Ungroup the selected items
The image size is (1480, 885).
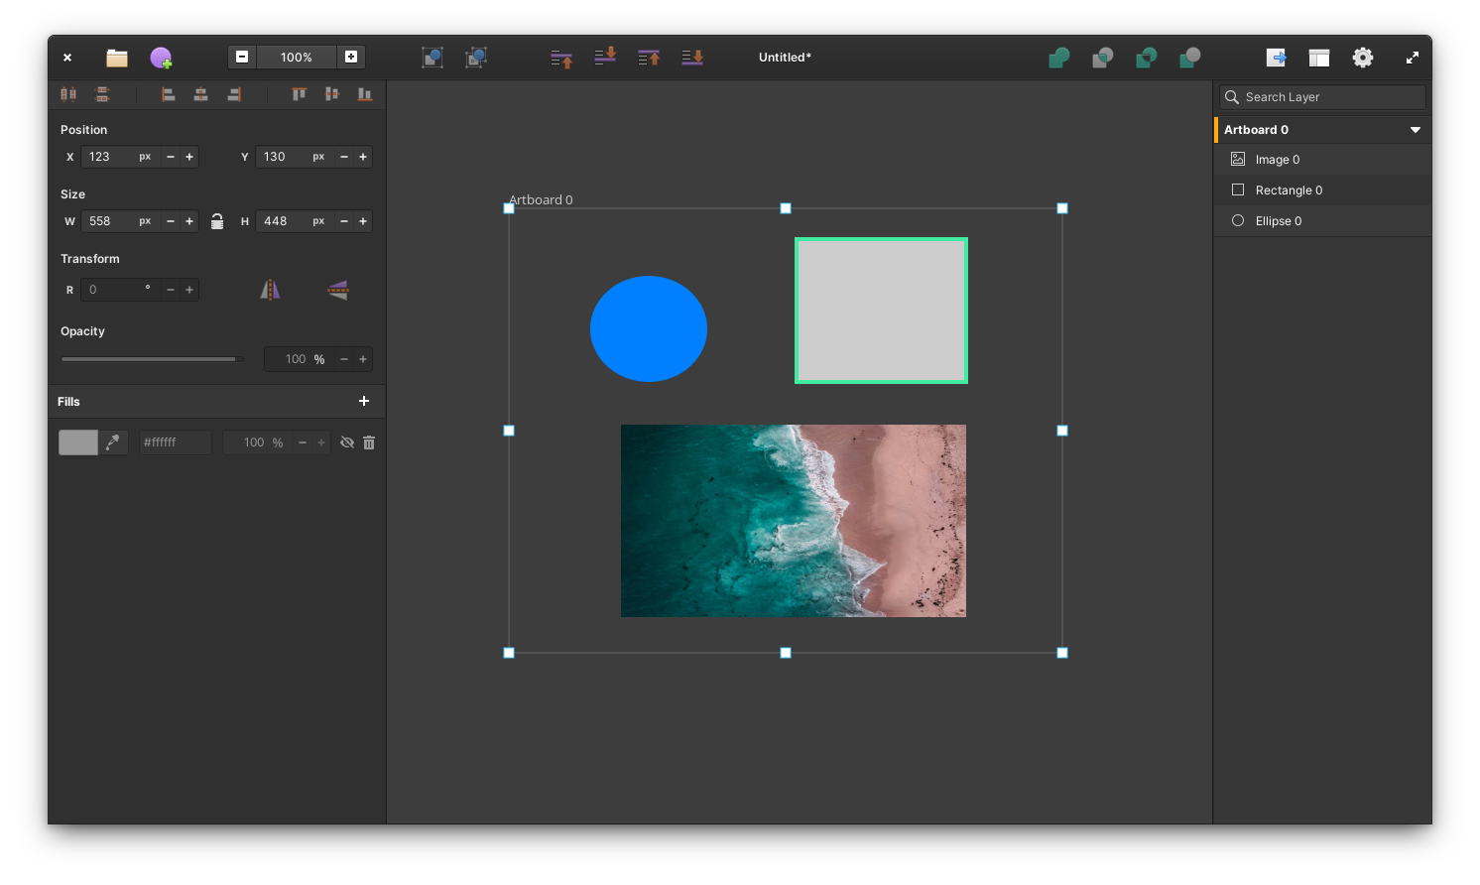point(476,58)
